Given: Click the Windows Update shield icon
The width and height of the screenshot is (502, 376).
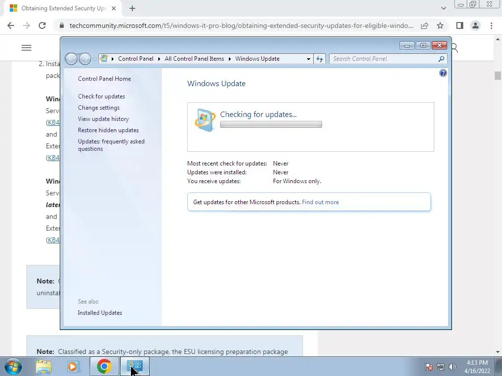Looking at the screenshot, I should point(205,120).
